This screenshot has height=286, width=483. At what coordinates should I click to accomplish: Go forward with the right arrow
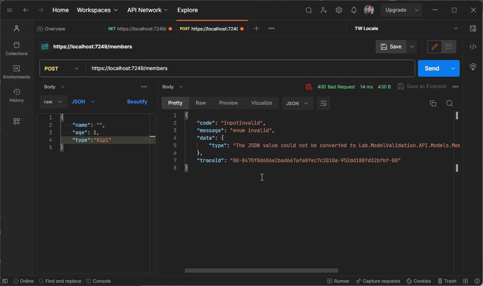(41, 10)
